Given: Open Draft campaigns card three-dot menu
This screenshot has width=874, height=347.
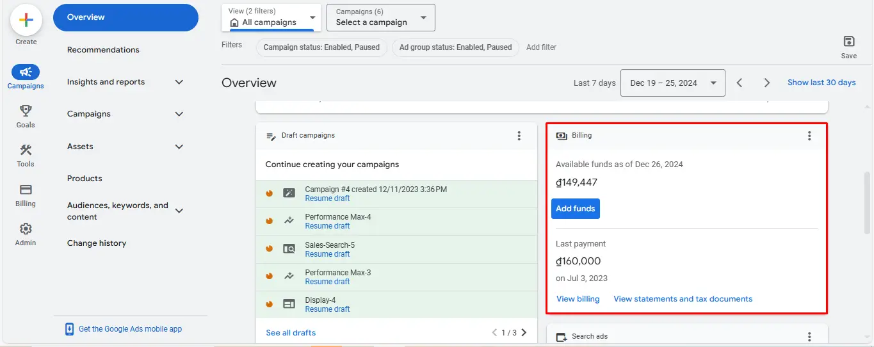Looking at the screenshot, I should [x=519, y=136].
